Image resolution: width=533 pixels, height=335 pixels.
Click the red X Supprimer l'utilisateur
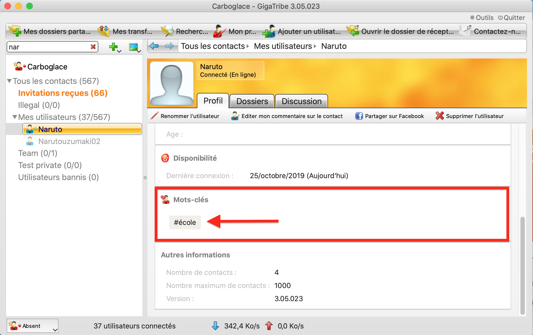(x=440, y=116)
